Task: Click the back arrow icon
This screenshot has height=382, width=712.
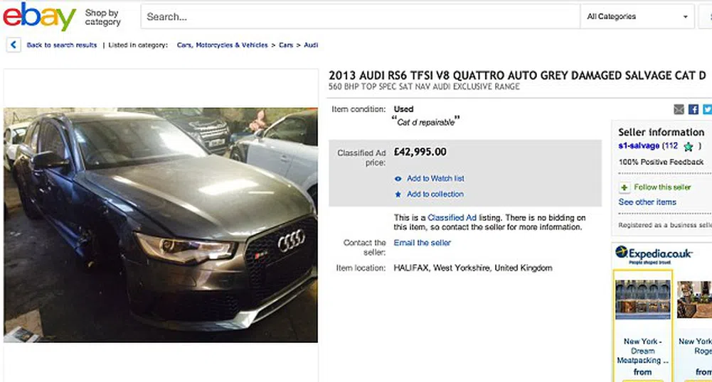Action: (14, 45)
